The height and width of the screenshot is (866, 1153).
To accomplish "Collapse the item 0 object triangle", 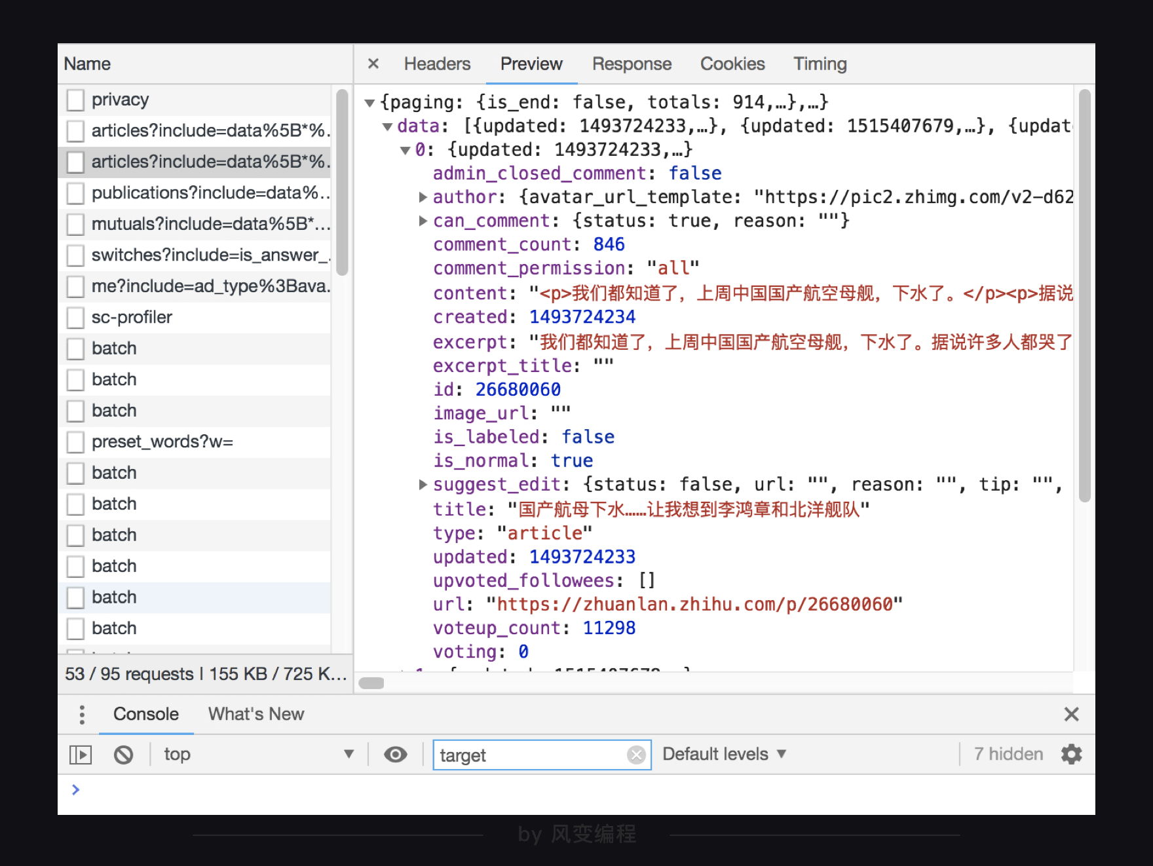I will (406, 150).
